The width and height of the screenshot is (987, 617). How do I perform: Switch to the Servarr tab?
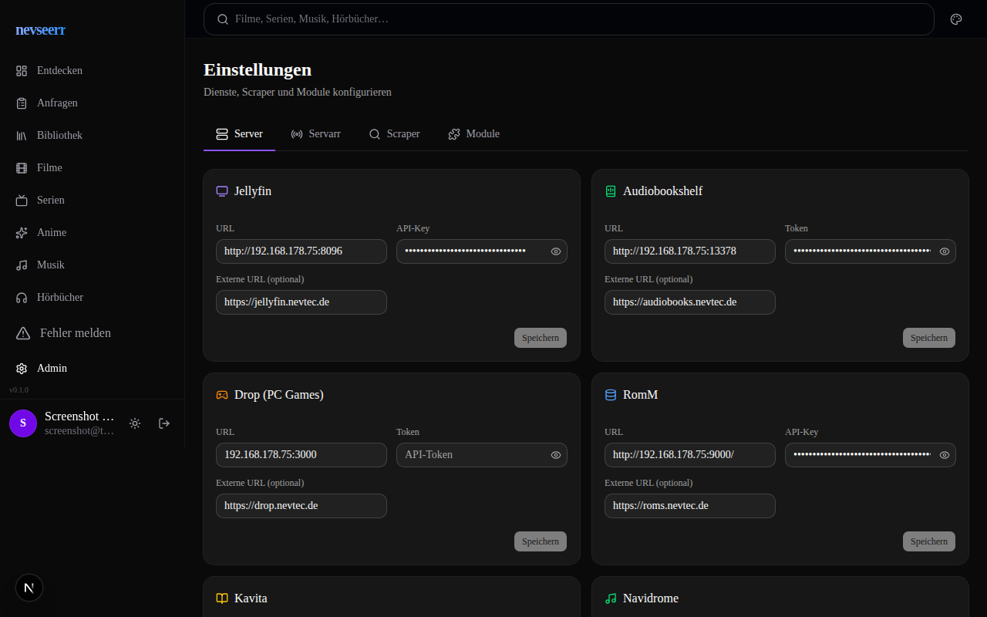point(315,134)
